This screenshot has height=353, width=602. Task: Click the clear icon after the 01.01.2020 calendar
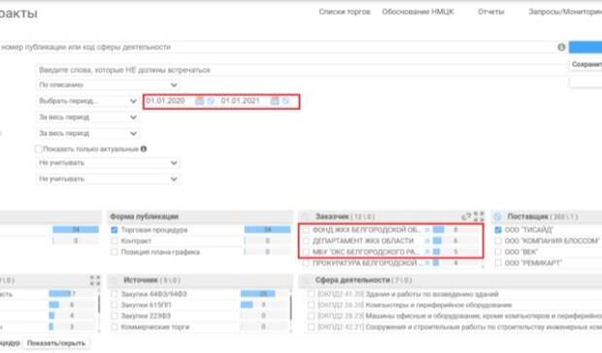click(211, 101)
